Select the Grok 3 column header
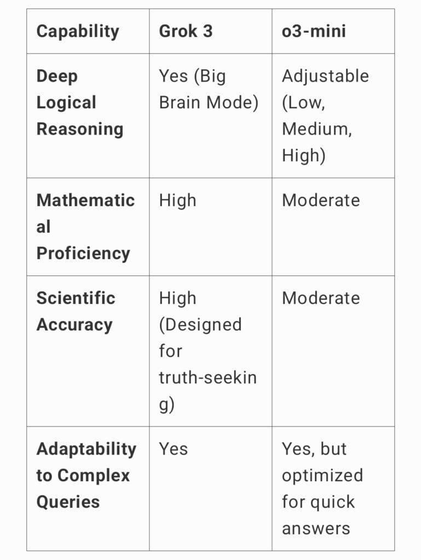This screenshot has height=560, width=421. click(186, 31)
